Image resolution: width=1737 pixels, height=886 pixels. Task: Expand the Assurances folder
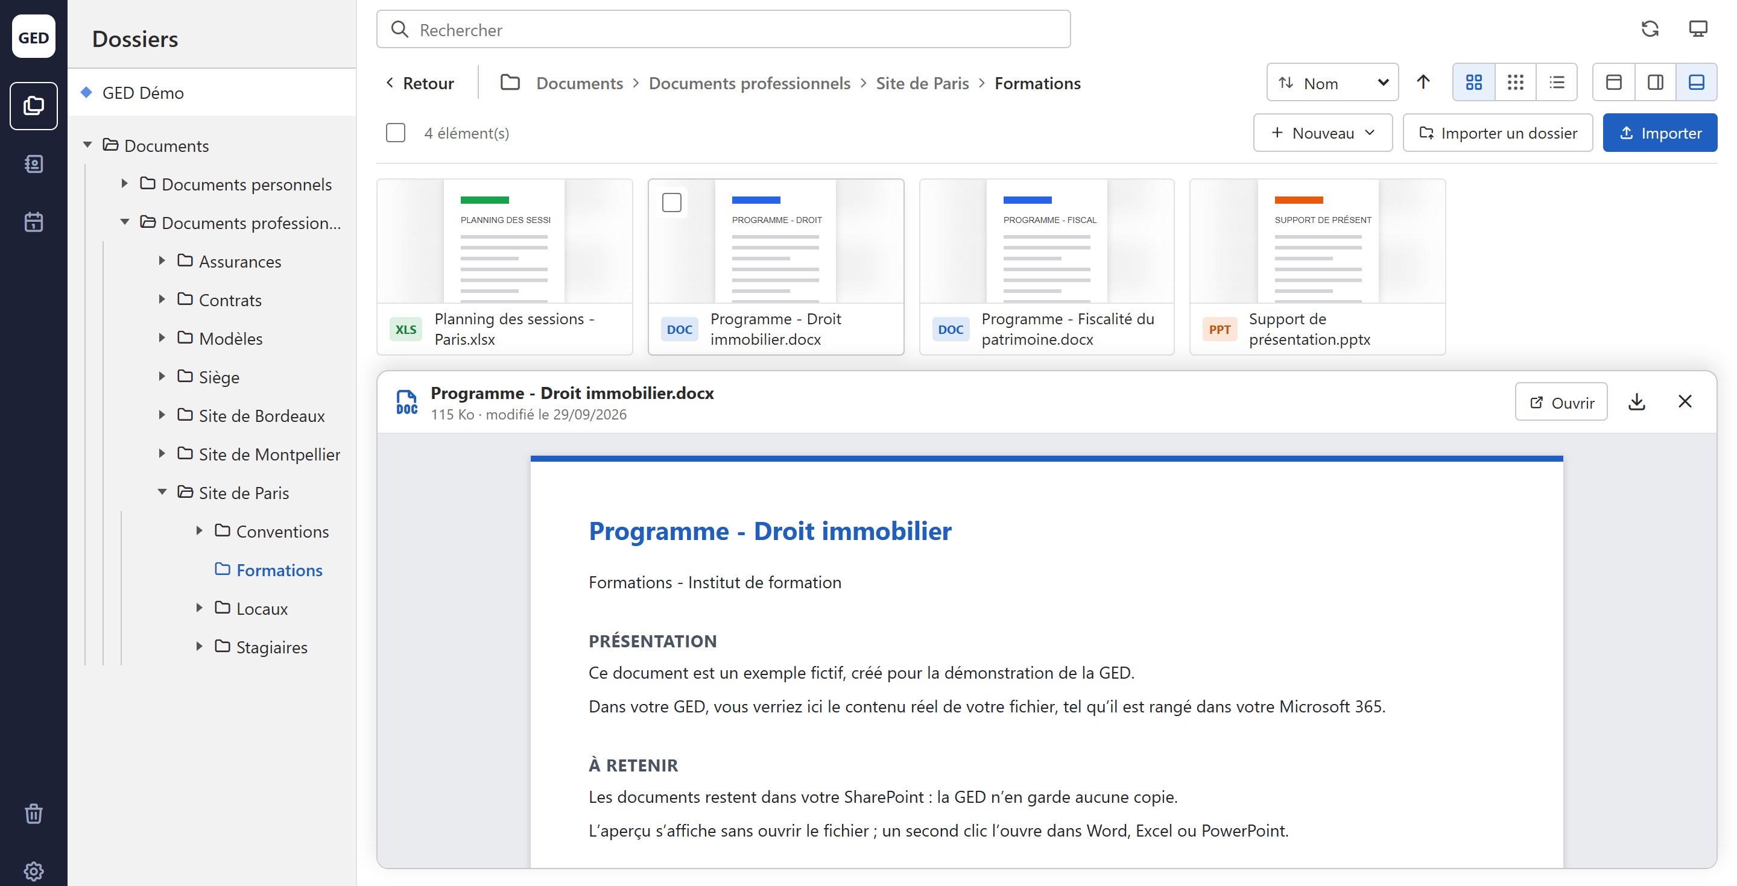[162, 260]
